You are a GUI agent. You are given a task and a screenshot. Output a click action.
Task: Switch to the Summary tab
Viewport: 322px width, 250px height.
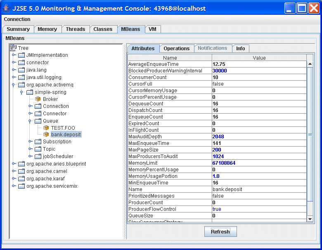point(18,29)
